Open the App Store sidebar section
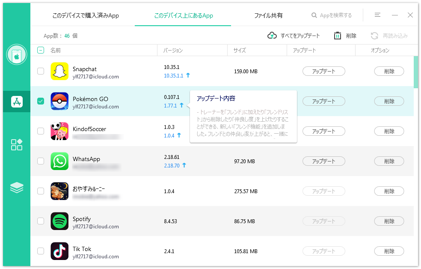This screenshot has height=269, width=421. [x=17, y=102]
